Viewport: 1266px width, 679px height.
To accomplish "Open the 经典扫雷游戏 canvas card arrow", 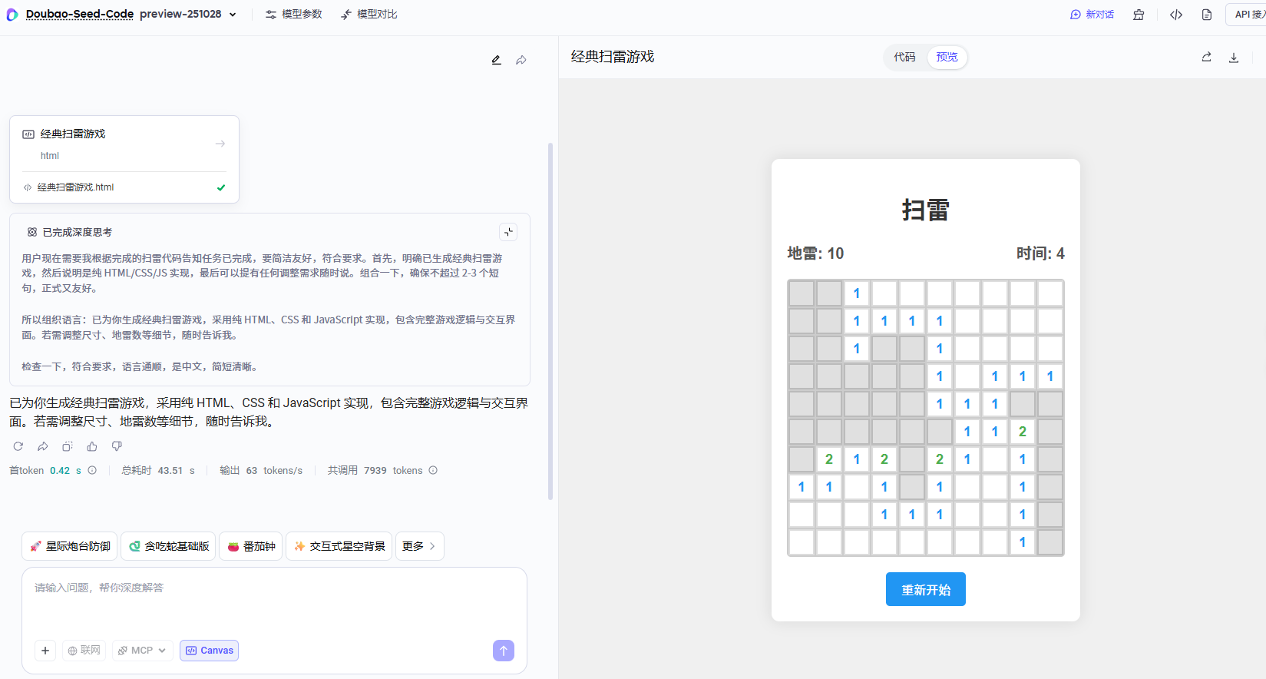I will click(x=220, y=144).
